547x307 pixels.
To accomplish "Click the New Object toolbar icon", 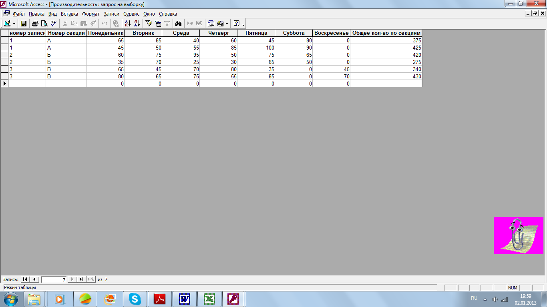I will click(220, 24).
